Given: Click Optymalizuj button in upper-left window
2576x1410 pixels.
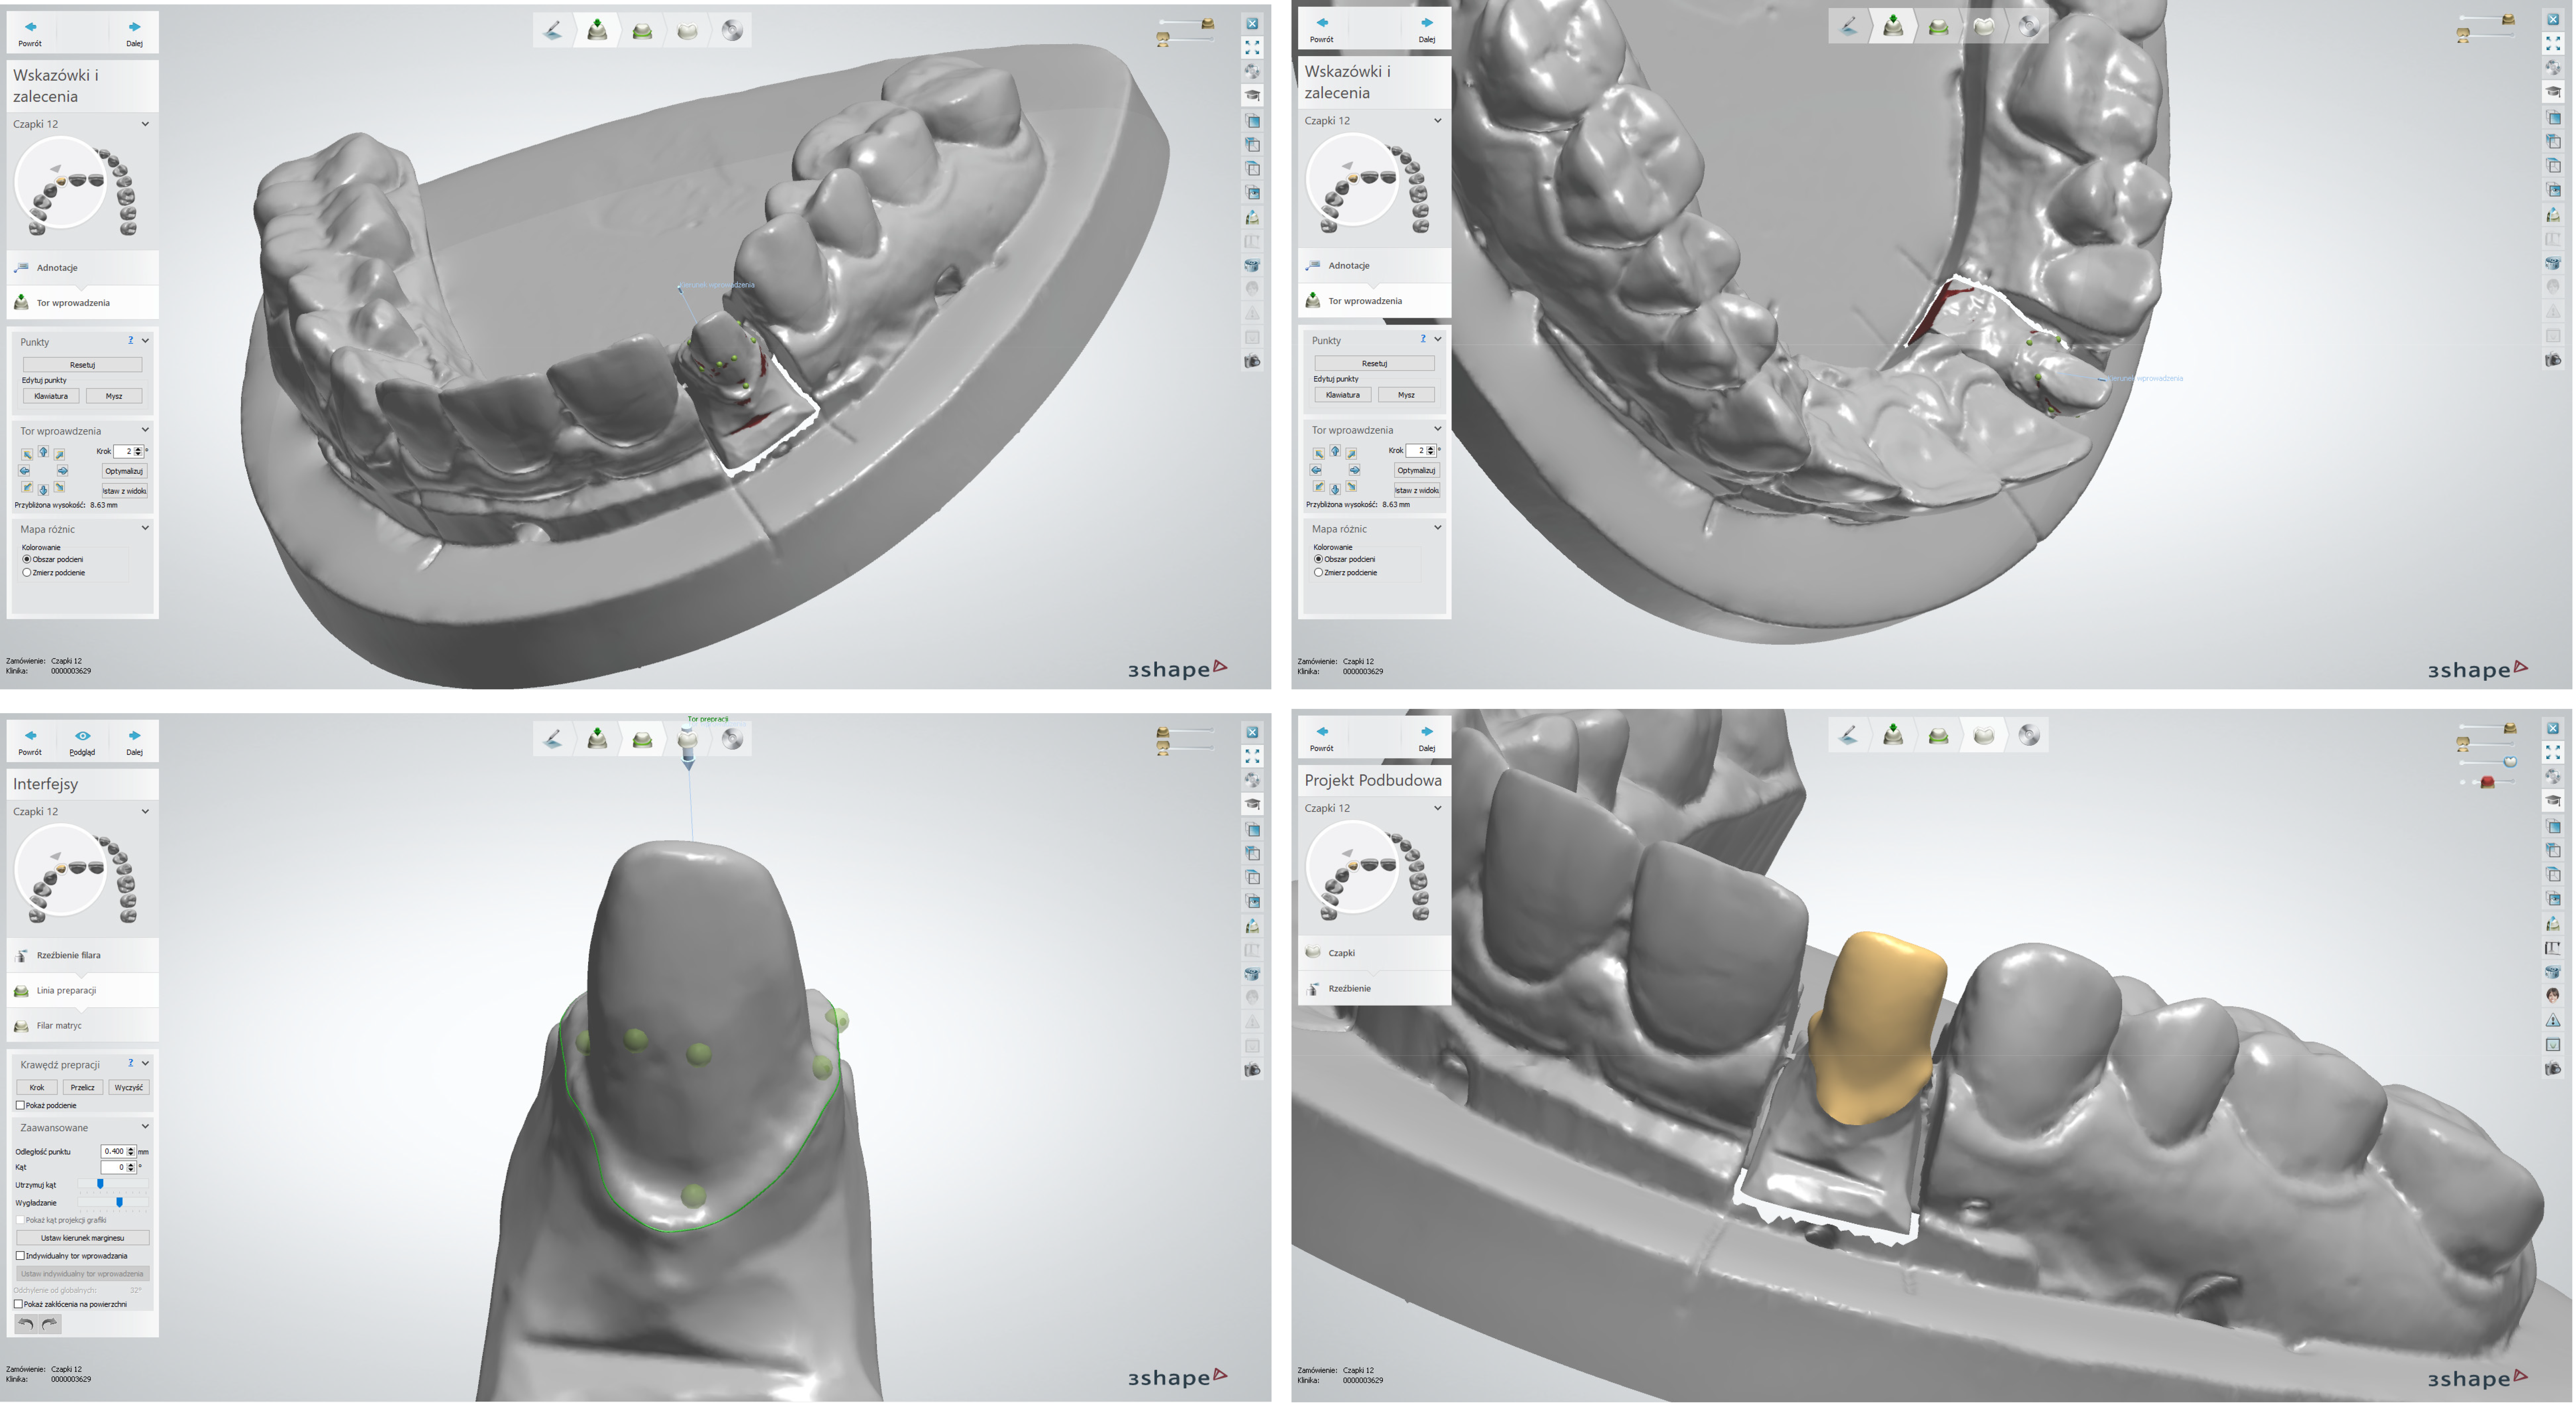Looking at the screenshot, I should 125,471.
